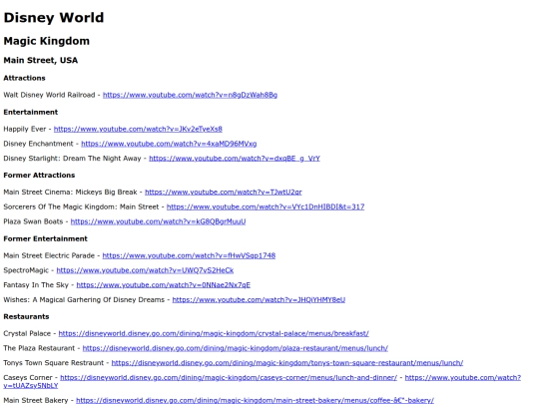This screenshot has height=404, width=539.
Task: Click the Former Attractions subheading
Action: [x=39, y=176]
